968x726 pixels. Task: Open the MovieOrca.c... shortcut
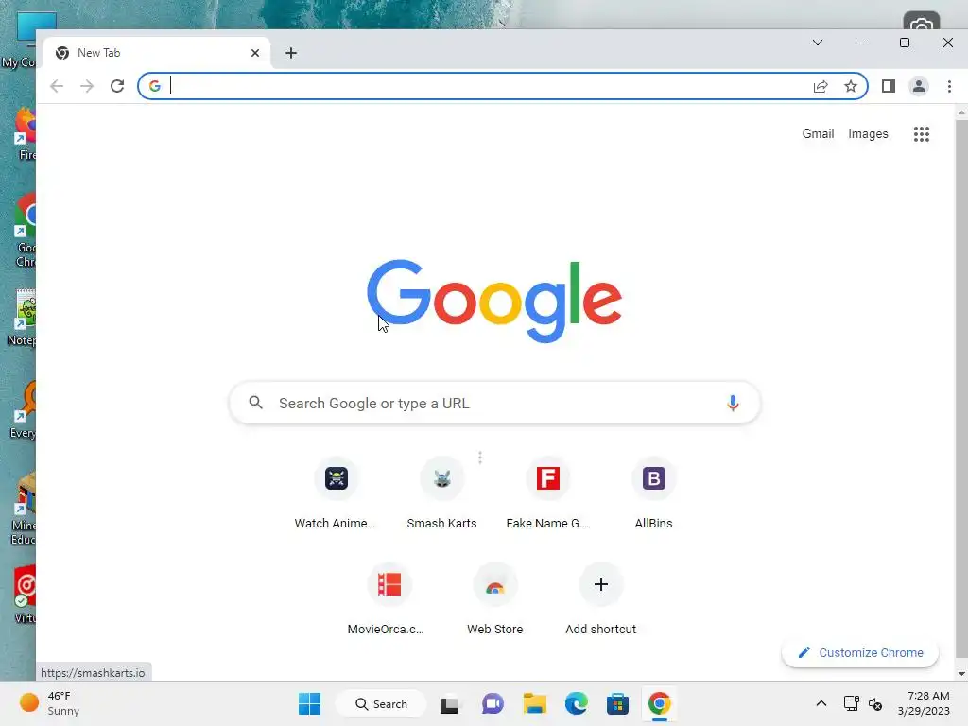[389, 599]
